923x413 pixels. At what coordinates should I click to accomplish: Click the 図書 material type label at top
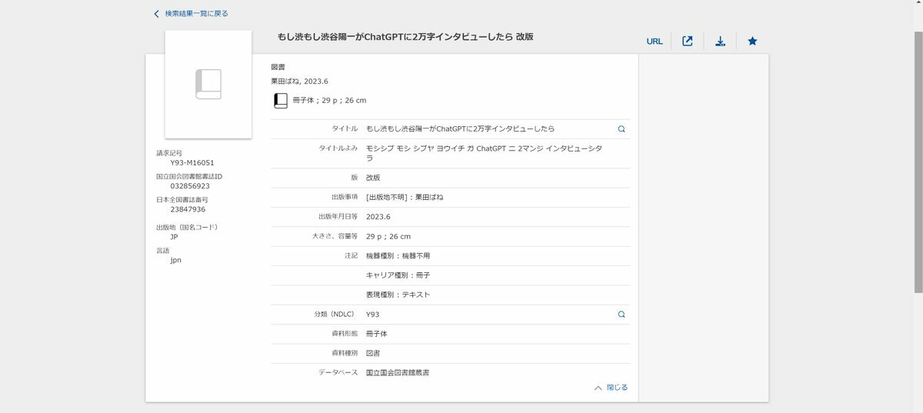point(278,67)
